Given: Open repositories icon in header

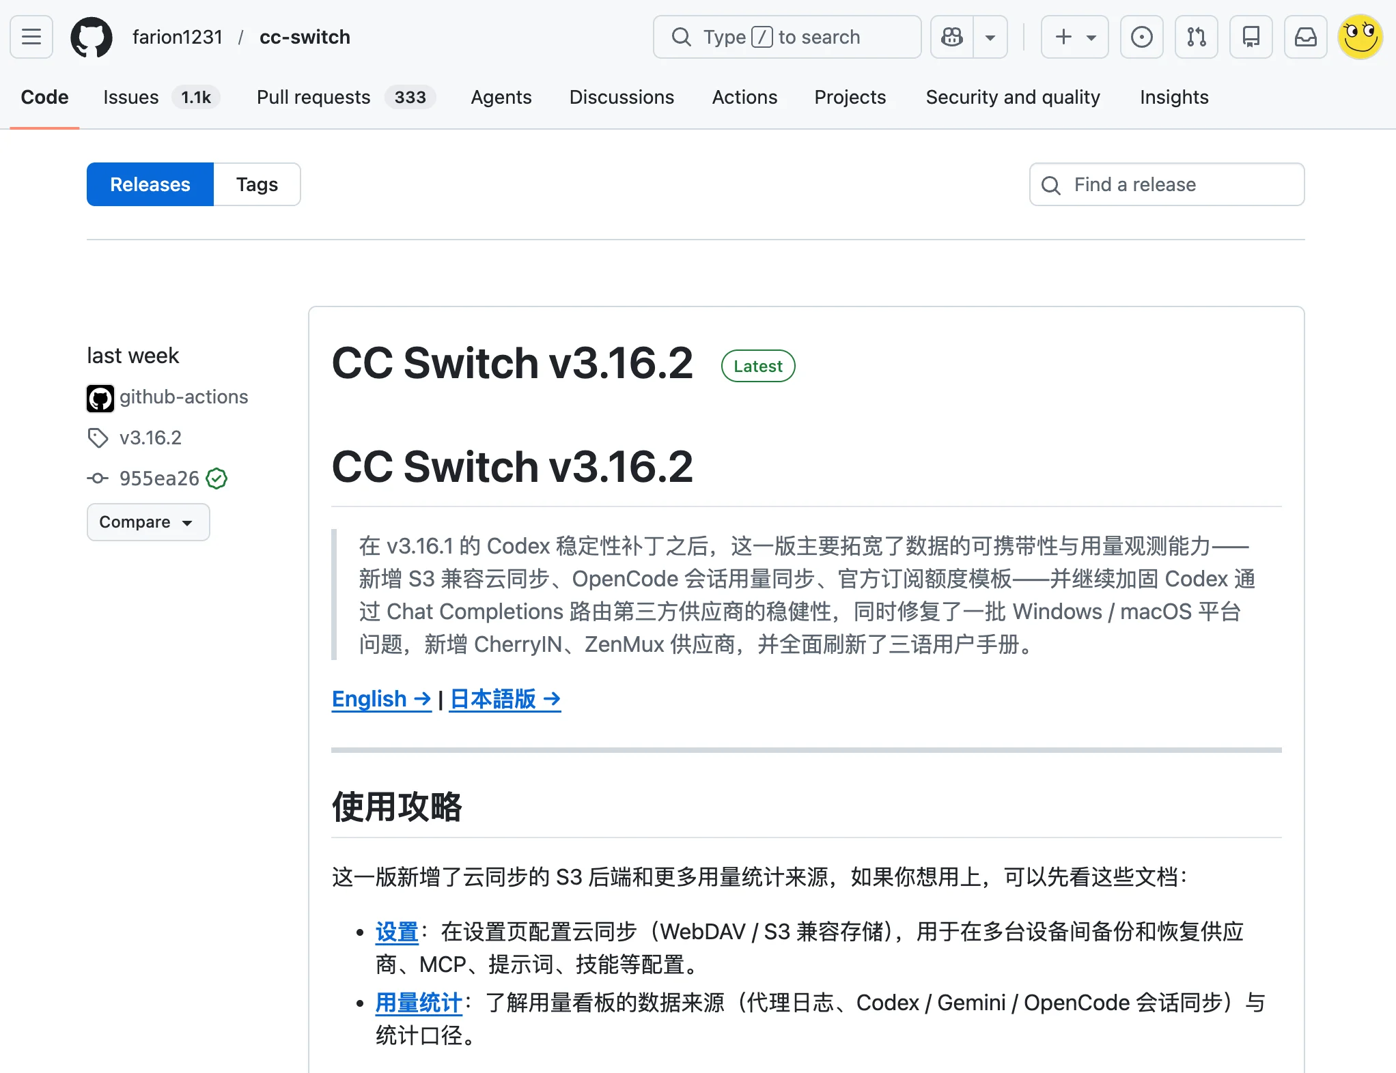Looking at the screenshot, I should coord(1251,37).
